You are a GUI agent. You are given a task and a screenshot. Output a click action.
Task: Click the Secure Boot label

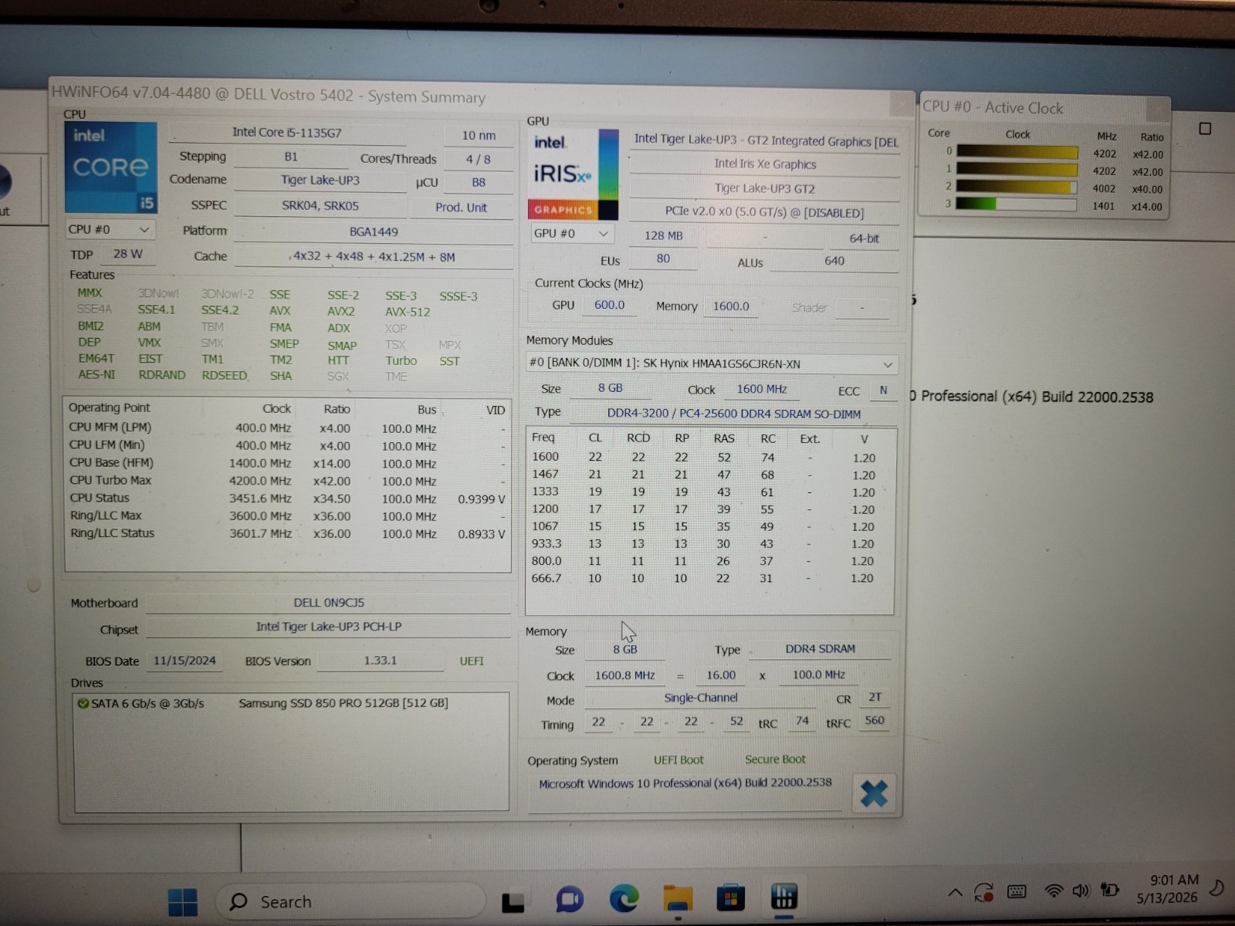click(x=775, y=759)
